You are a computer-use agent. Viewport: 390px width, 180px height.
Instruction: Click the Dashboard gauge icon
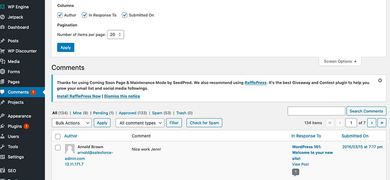2,27
